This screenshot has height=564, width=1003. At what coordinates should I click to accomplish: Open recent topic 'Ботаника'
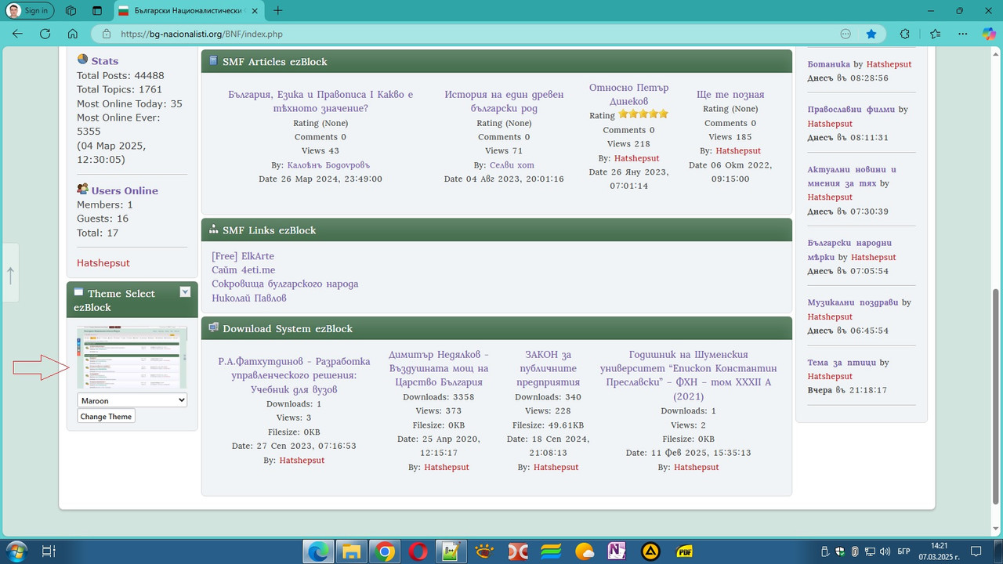point(829,64)
